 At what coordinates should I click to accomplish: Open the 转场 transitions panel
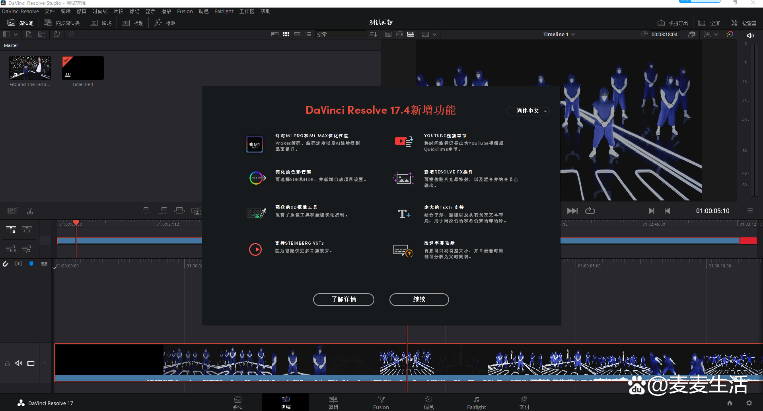pos(101,23)
